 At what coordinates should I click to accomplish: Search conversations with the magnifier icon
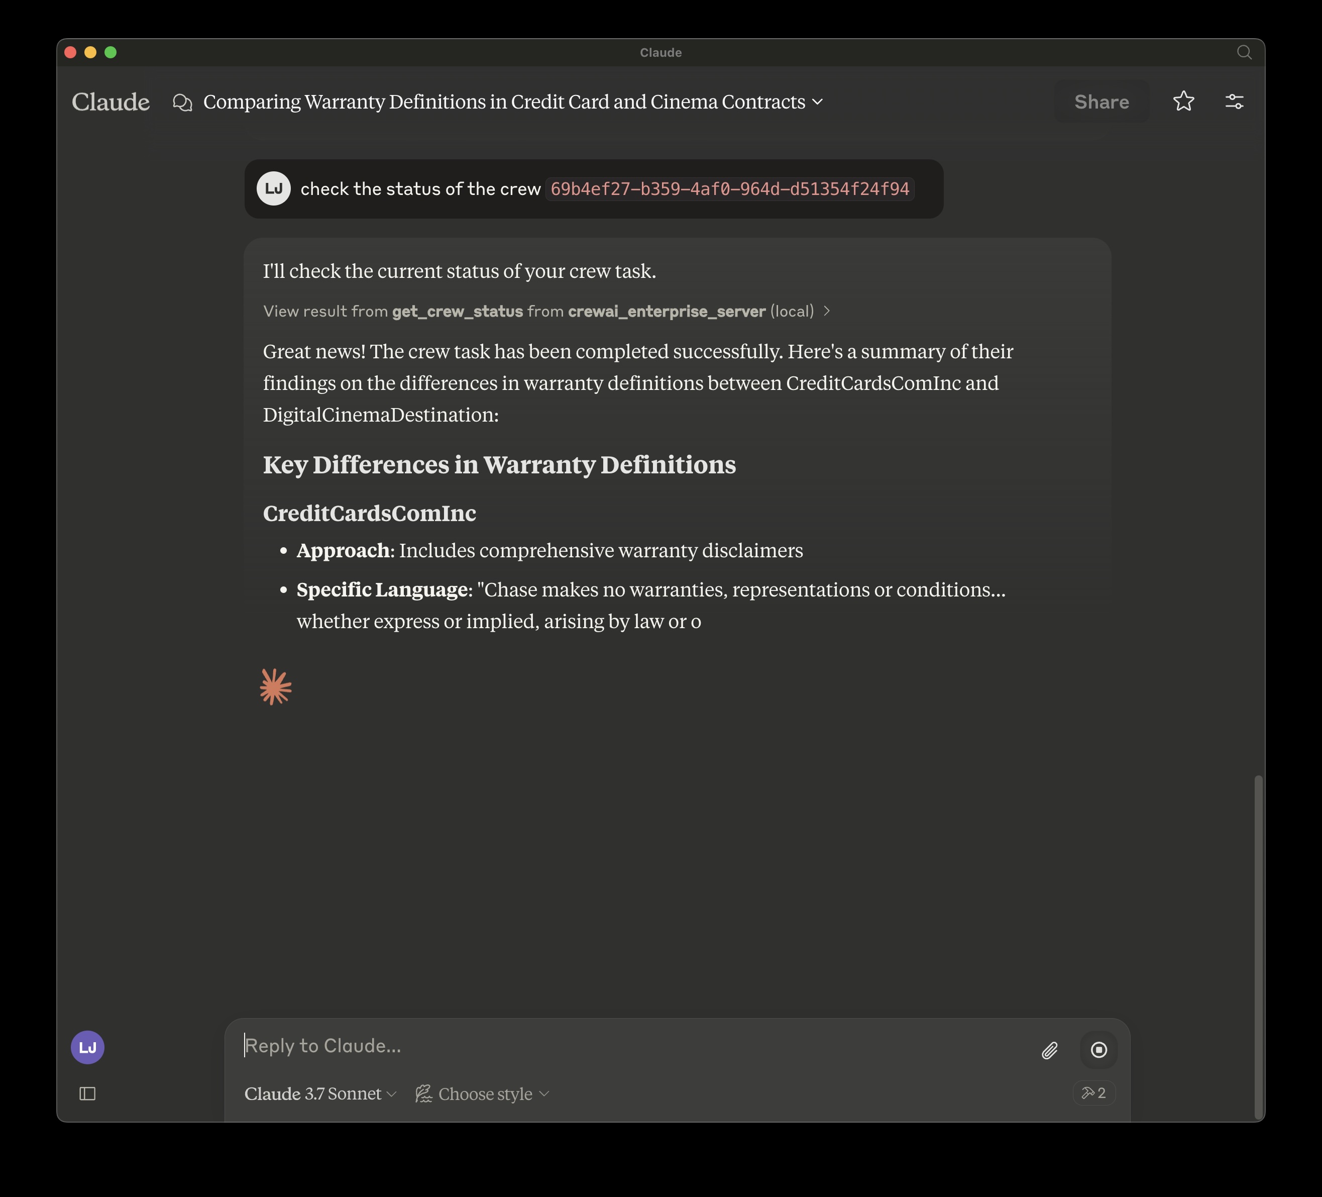click(x=1244, y=52)
